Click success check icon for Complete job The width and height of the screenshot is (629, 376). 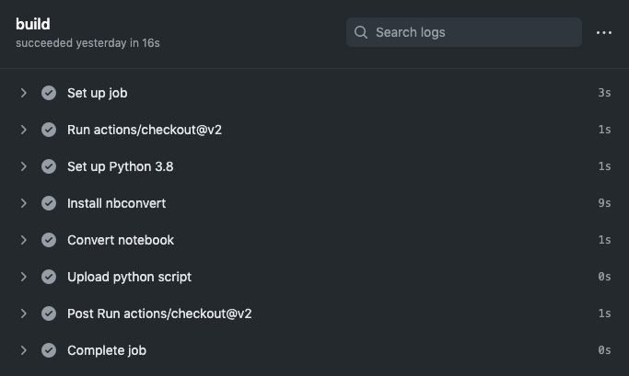click(x=49, y=350)
